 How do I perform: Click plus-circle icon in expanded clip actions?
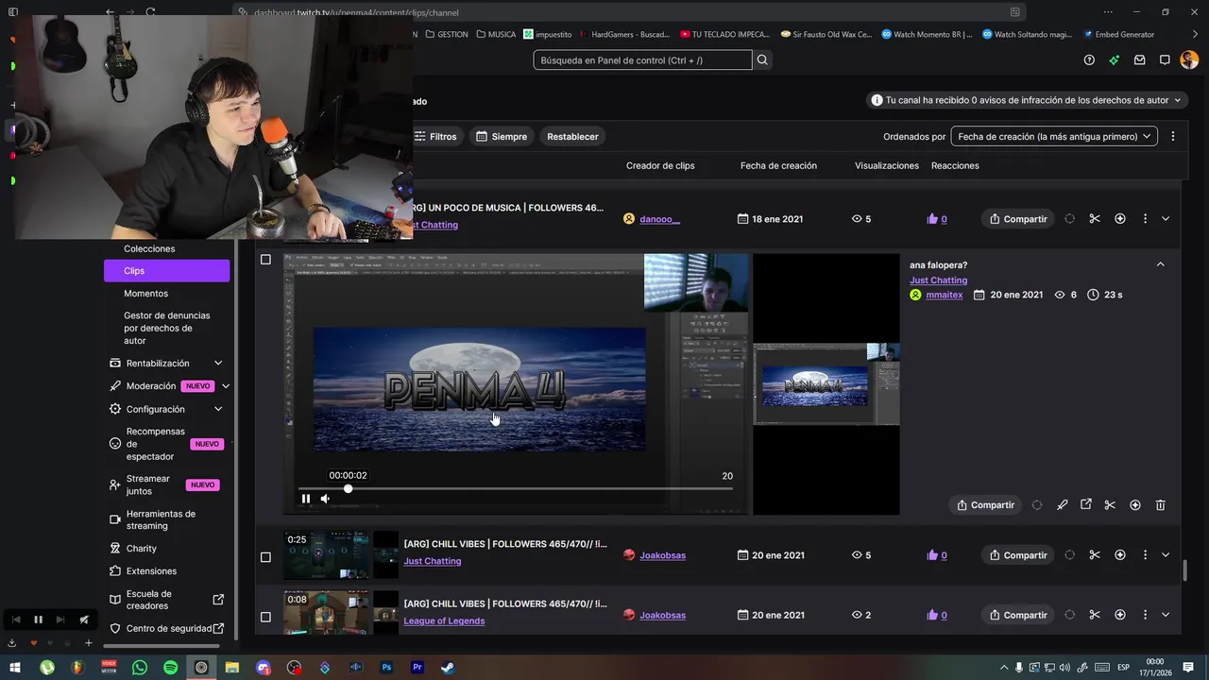point(1135,505)
